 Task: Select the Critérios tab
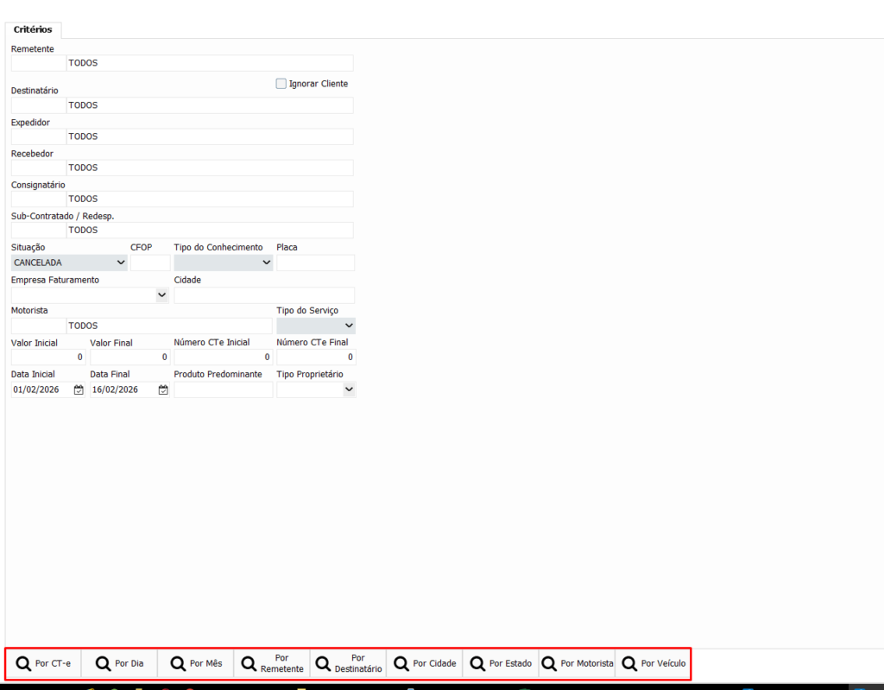[x=33, y=29]
